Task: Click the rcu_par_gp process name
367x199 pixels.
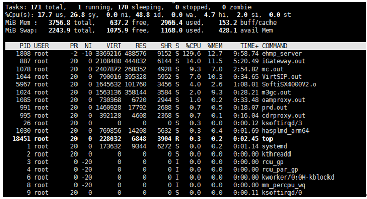Action: click(280, 169)
